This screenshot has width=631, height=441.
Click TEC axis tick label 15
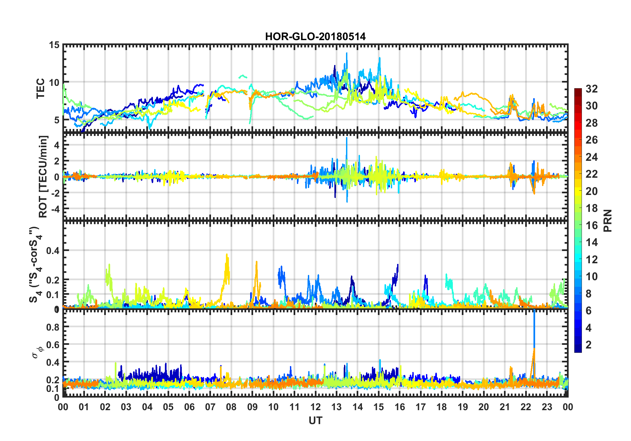(x=54, y=45)
